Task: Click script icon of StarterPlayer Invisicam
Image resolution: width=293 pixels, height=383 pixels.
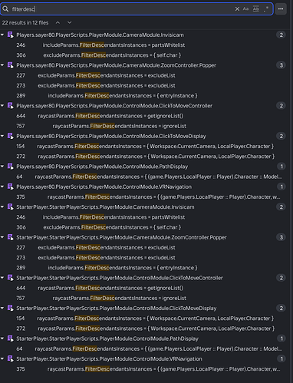Action: tap(11, 207)
